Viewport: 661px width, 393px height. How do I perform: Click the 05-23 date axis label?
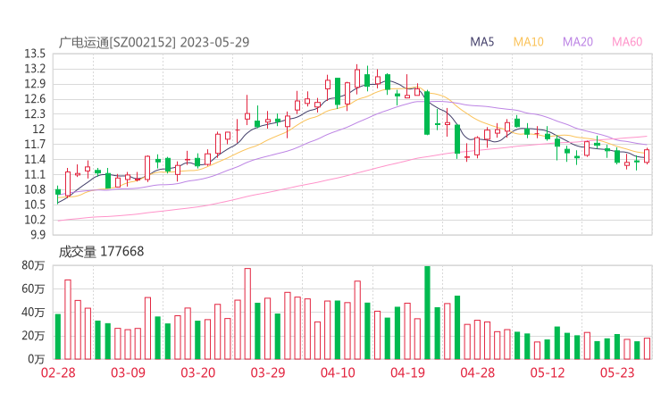[617, 372]
